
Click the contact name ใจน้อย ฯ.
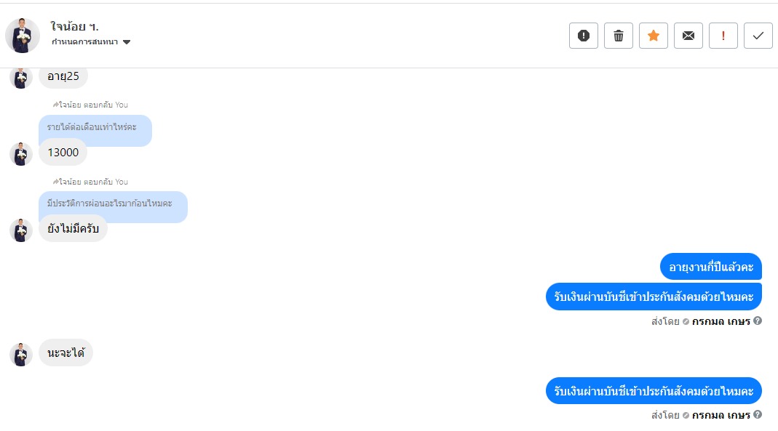[75, 26]
